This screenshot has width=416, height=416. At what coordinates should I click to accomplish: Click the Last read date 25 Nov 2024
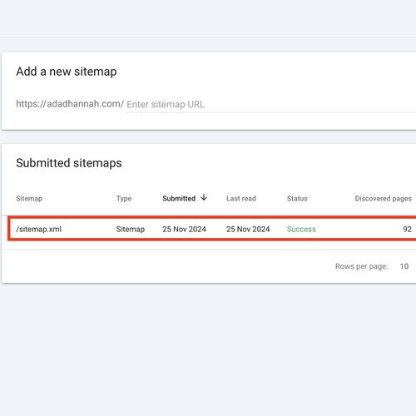pyautogui.click(x=248, y=230)
